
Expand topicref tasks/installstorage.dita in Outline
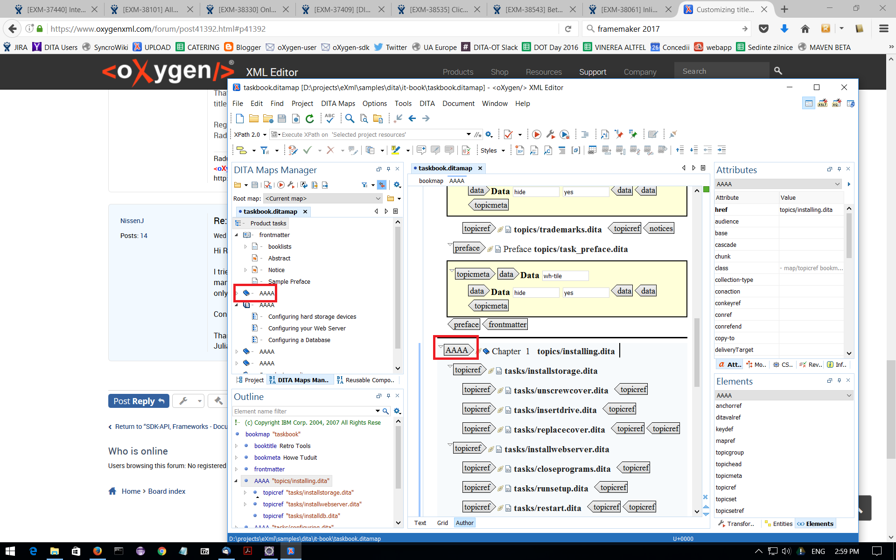tap(245, 492)
